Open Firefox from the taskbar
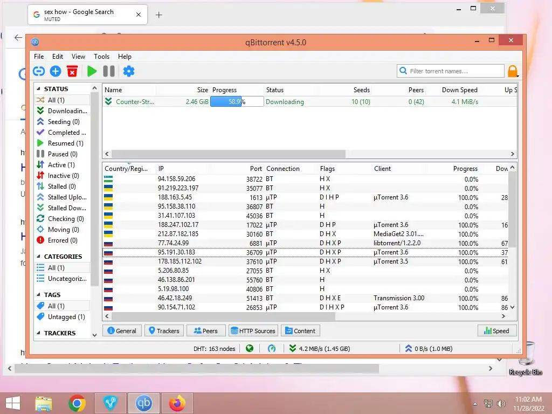The width and height of the screenshot is (552, 414). 177,403
